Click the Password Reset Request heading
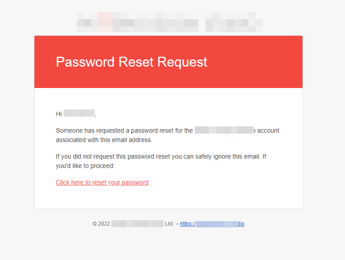Image resolution: width=345 pixels, height=260 pixels. pyautogui.click(x=131, y=62)
